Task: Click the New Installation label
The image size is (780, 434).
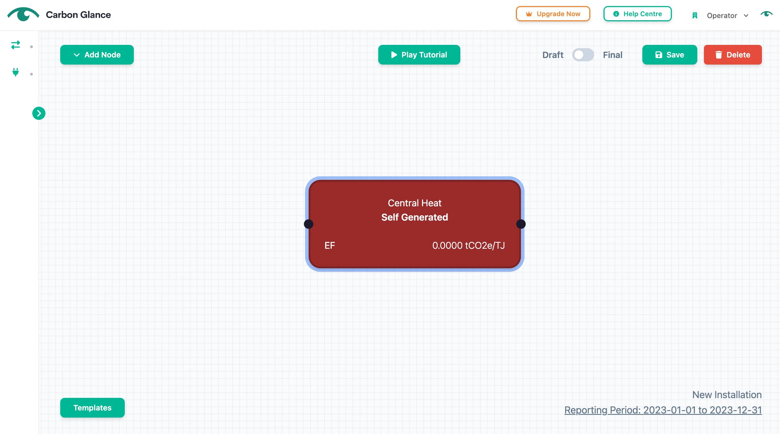Action: click(x=727, y=395)
